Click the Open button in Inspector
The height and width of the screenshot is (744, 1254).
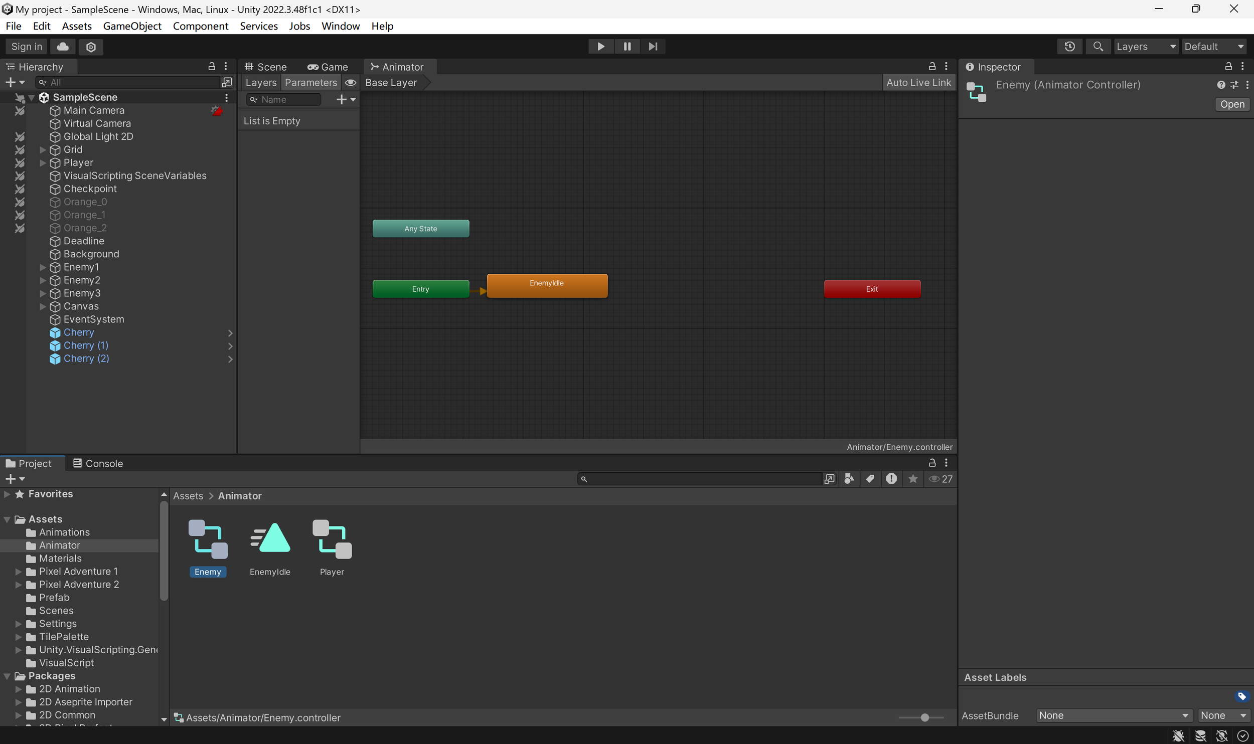click(1232, 104)
